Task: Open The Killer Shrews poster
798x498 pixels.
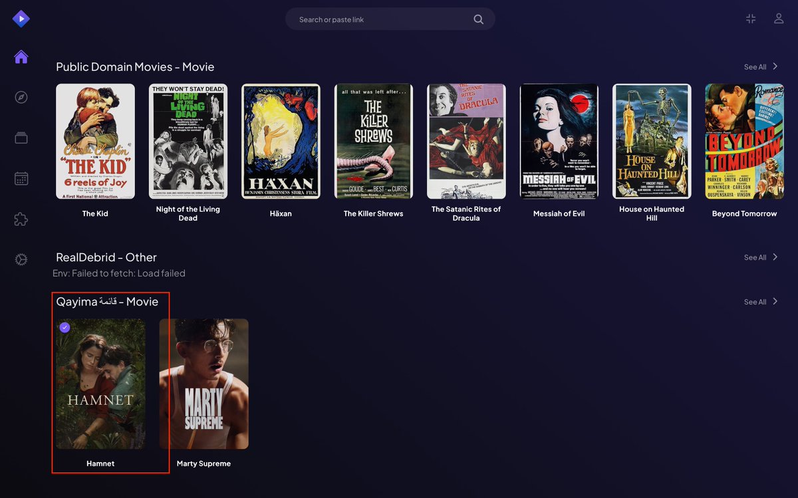Action: (x=374, y=141)
